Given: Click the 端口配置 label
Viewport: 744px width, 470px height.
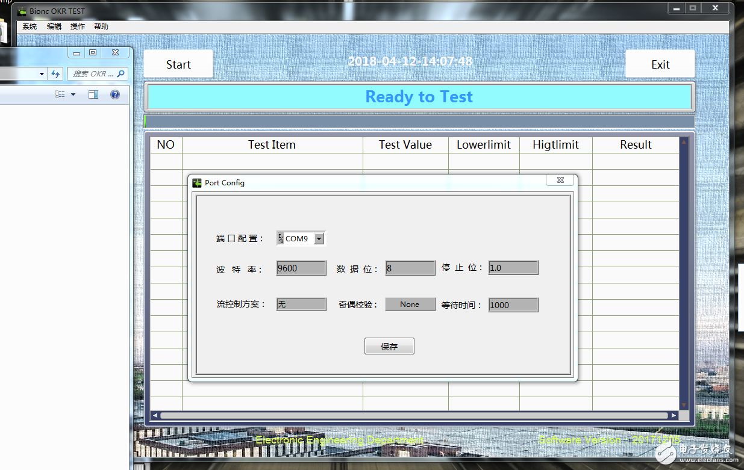Looking at the screenshot, I should 240,239.
